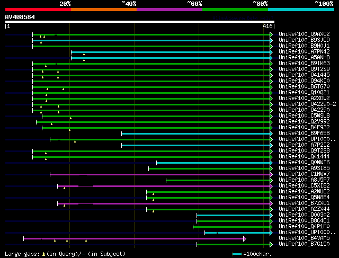This screenshot has height=258, width=339.
Task: Select the gap triangle below the A2XDW2 bar
Action: [46, 101]
